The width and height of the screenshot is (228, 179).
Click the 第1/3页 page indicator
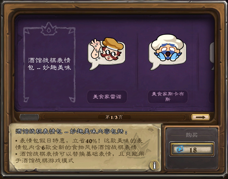coord(114,117)
